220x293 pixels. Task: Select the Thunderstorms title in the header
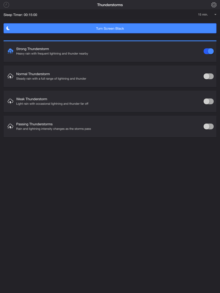point(110,5)
